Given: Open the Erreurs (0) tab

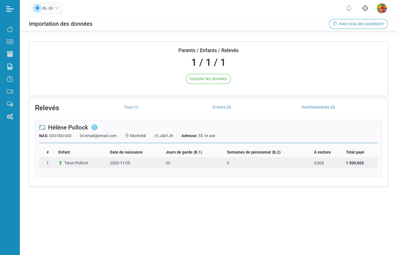Looking at the screenshot, I should click(222, 107).
